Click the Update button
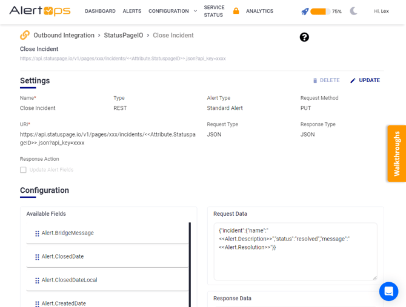 click(365, 80)
